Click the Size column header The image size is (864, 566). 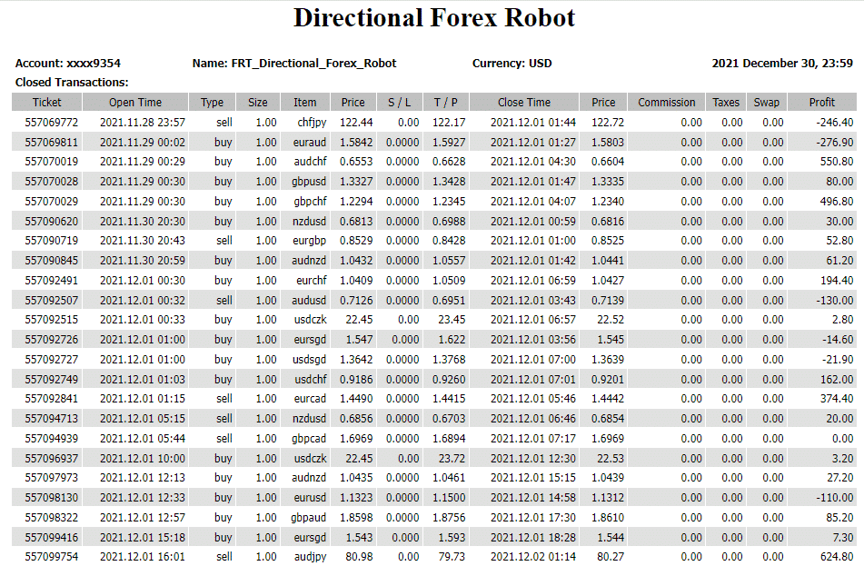[x=258, y=102]
